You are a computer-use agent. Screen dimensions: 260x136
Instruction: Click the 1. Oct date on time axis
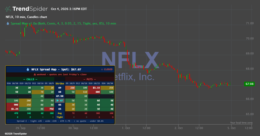coord(126,128)
